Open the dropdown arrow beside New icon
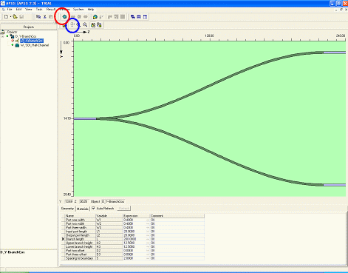Viewport: 348px width, 273px height. coord(10,17)
